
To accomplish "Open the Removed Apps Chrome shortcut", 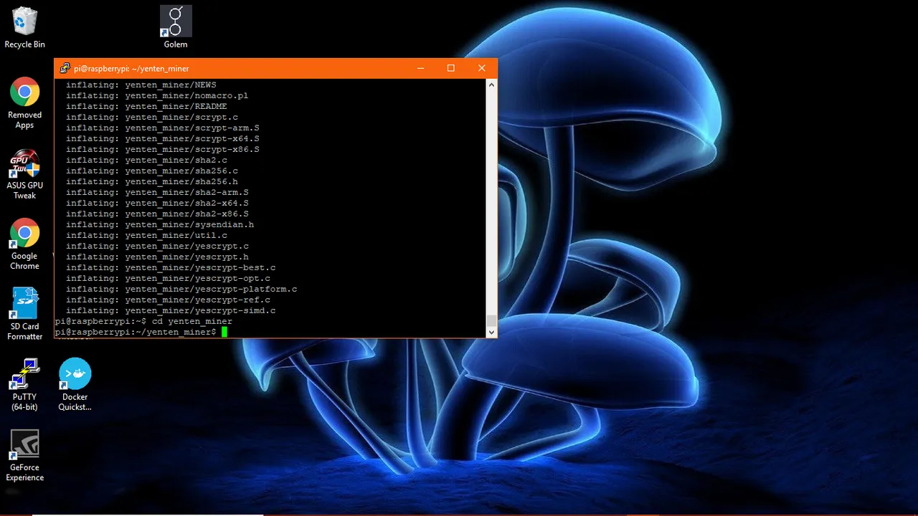I will (24, 103).
